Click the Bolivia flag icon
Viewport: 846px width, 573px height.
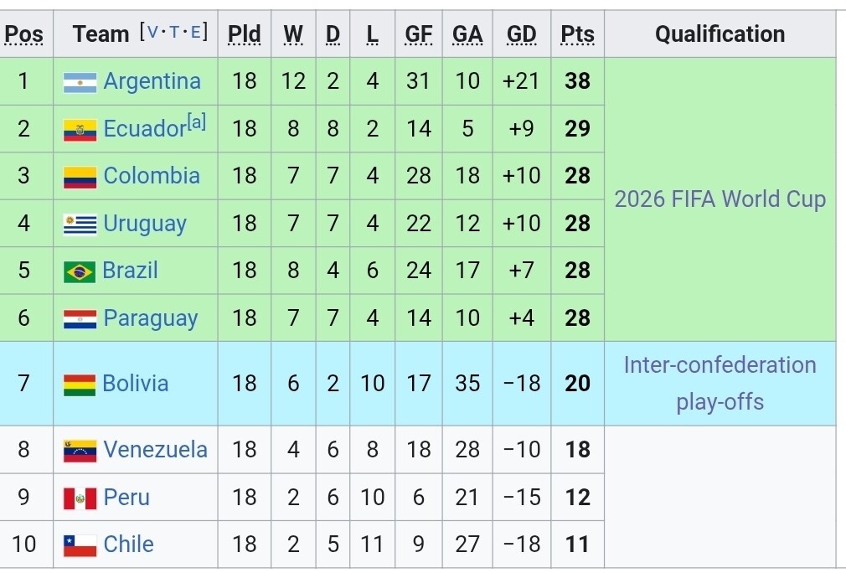80,385
